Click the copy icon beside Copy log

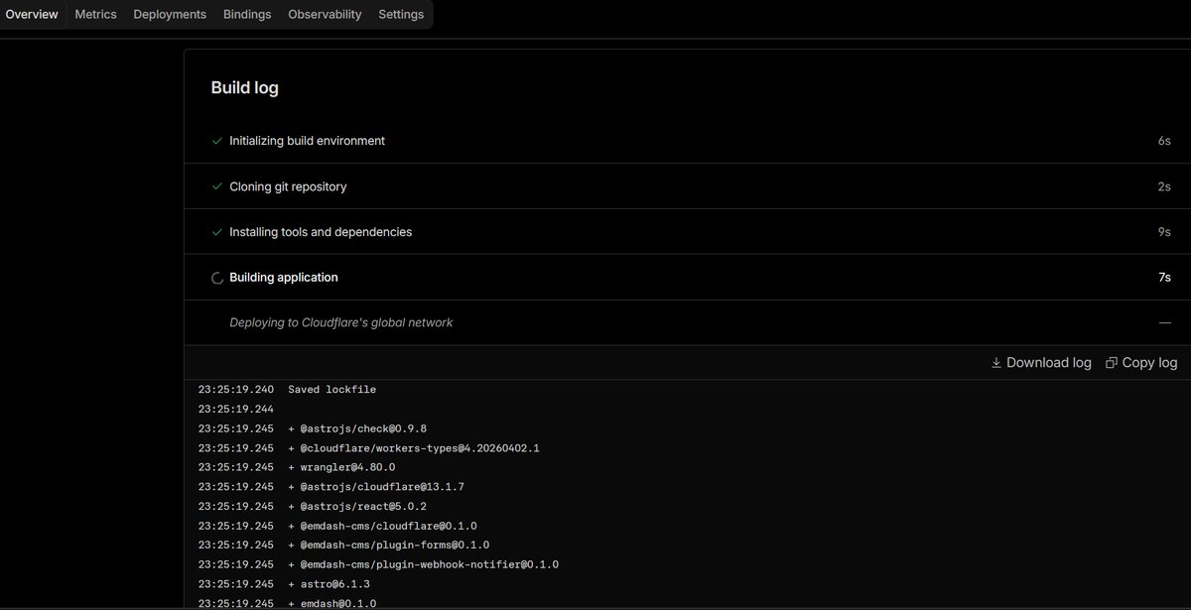tap(1112, 363)
